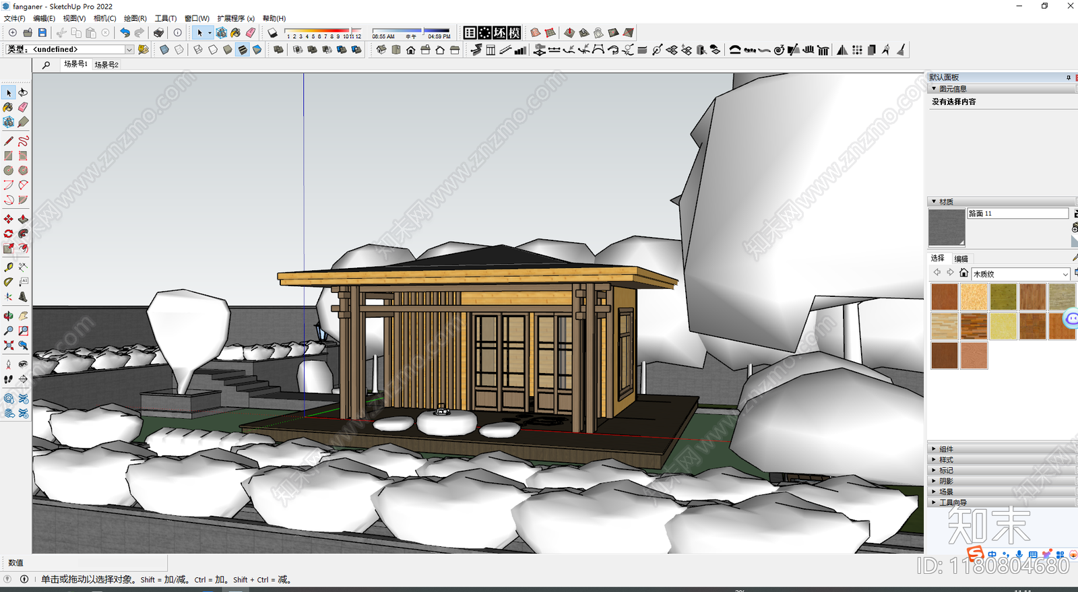Toggle Shaded With Textures style
1078x592 pixels.
click(x=243, y=50)
